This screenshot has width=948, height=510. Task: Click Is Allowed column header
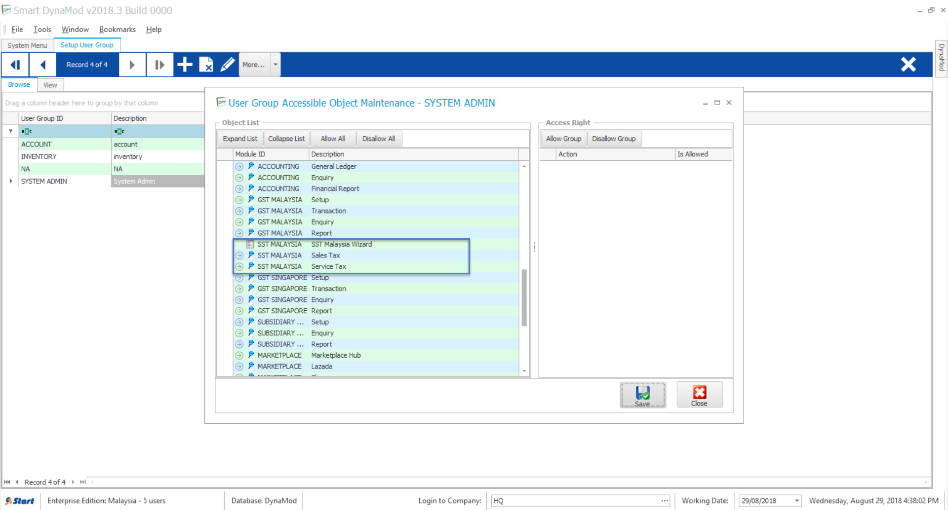703,154
